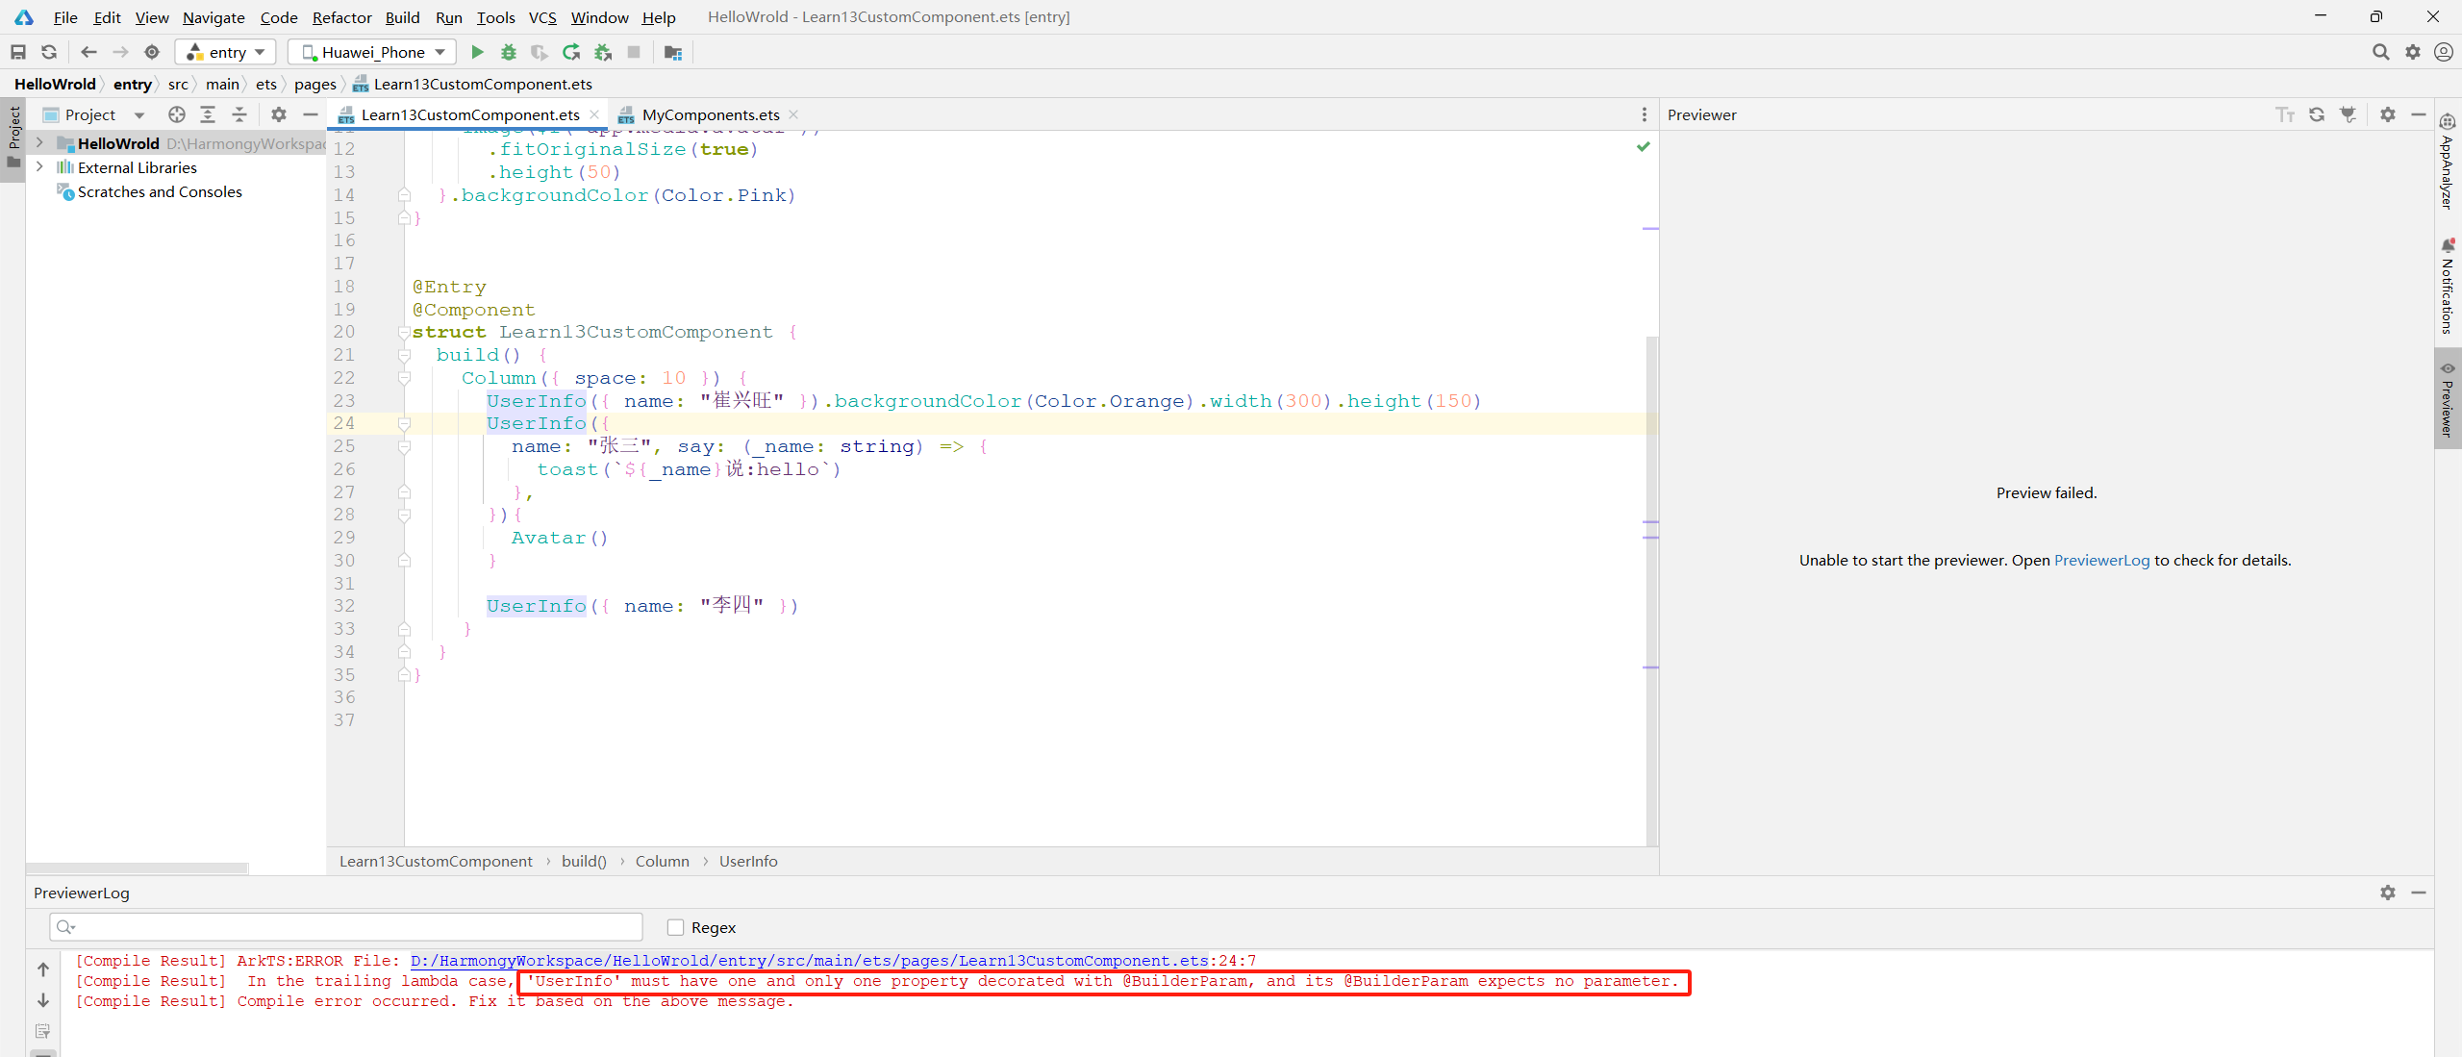Go forward with the right arrow icon
The height and width of the screenshot is (1057, 2462).
point(120,52)
